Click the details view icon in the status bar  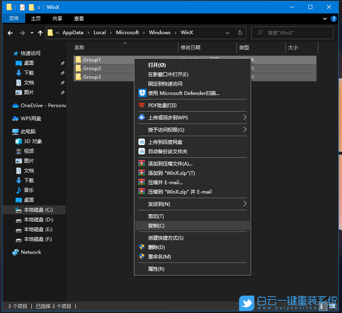(323, 306)
